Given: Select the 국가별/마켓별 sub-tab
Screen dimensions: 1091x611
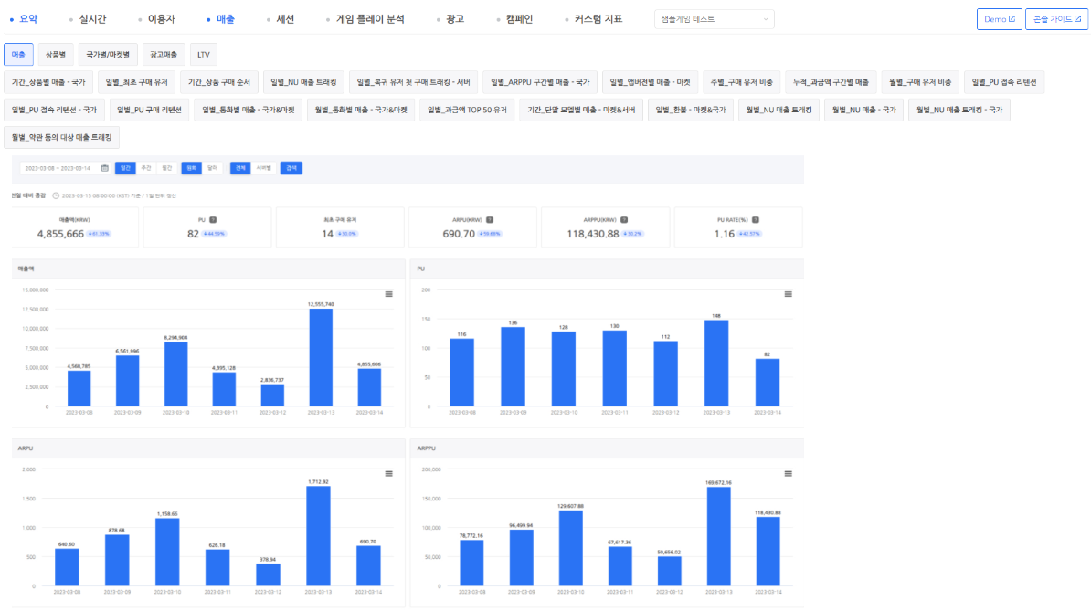Looking at the screenshot, I should pyautogui.click(x=108, y=54).
